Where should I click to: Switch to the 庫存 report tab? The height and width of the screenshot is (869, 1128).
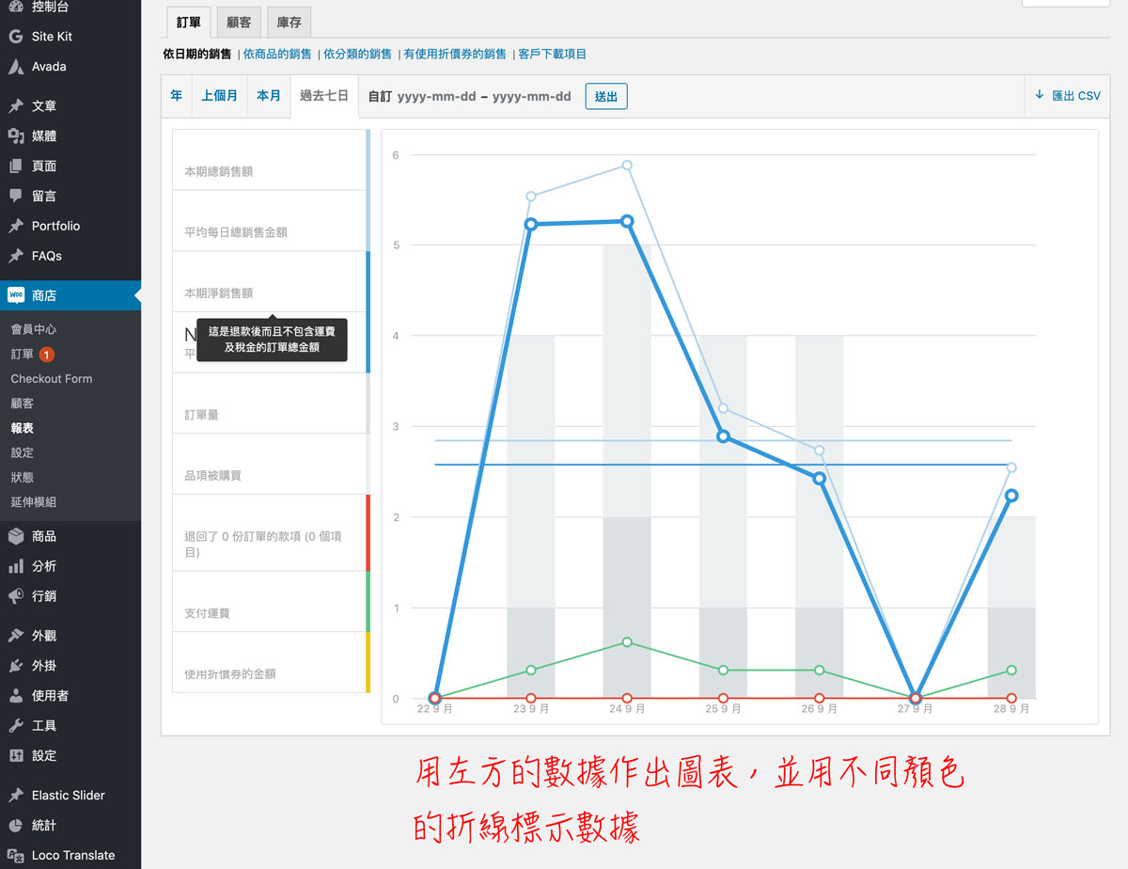290,22
